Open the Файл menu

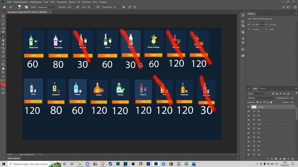click(9, 2)
